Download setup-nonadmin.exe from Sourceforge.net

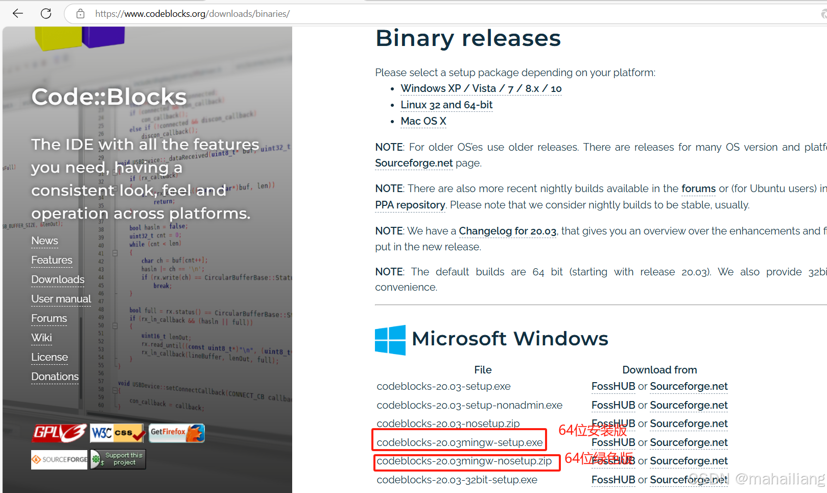coord(689,405)
